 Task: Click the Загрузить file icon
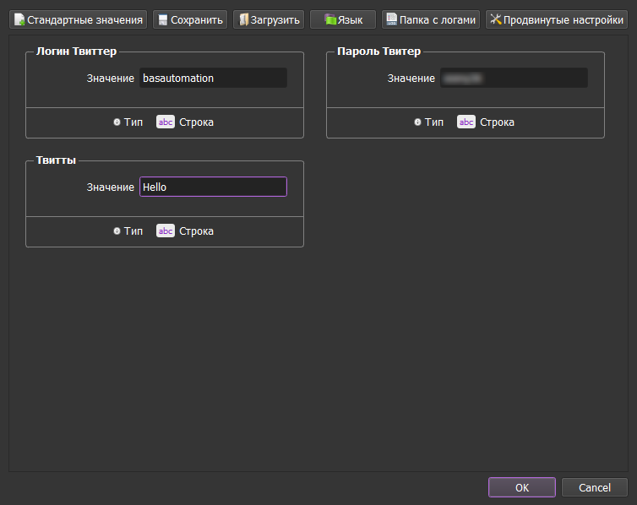tap(242, 19)
